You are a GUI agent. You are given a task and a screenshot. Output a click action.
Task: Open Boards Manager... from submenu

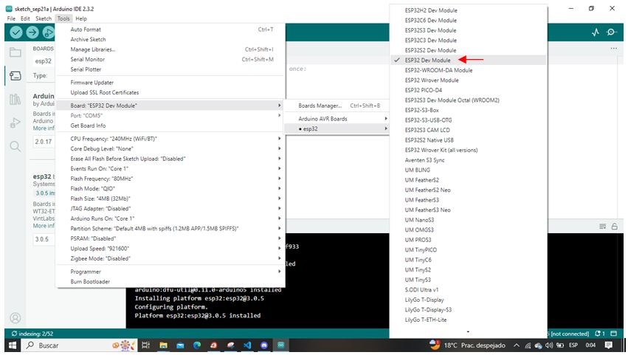click(337, 106)
